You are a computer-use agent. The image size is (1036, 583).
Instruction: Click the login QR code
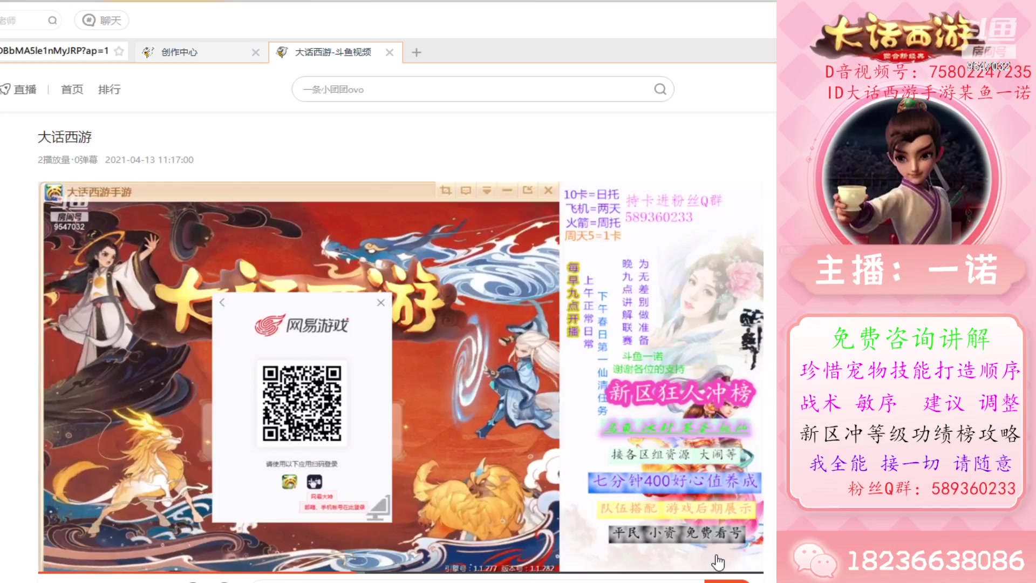(x=302, y=403)
